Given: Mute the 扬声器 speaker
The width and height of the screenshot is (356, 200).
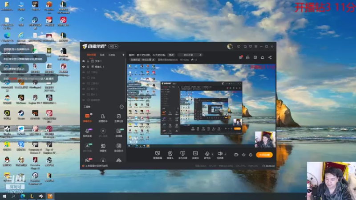Looking at the screenshot, I should tap(219, 155).
